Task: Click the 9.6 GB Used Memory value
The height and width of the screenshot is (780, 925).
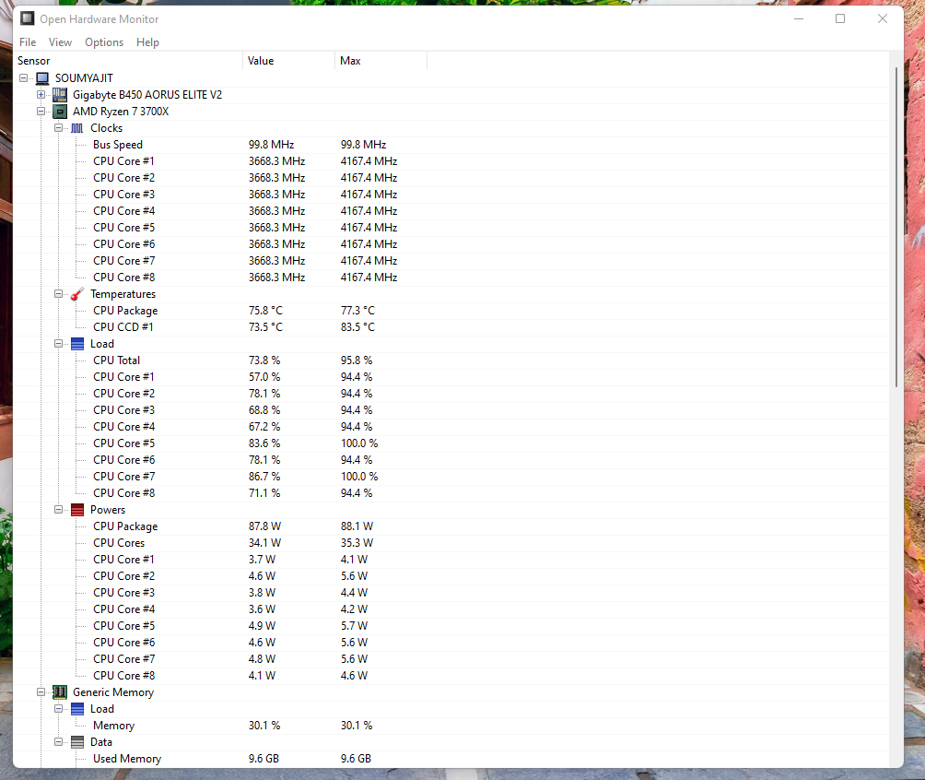Action: click(x=263, y=759)
